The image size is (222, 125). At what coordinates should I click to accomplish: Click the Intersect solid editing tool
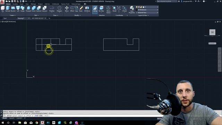pos(45,9)
